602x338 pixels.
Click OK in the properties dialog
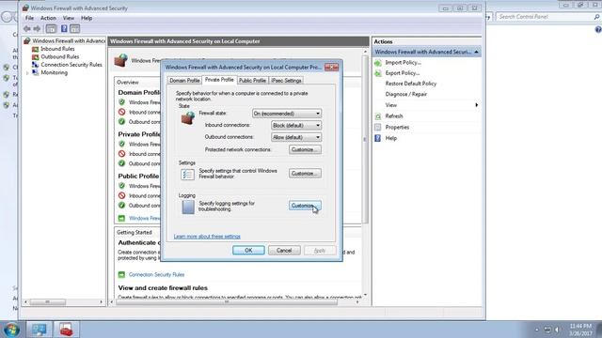[248, 251]
